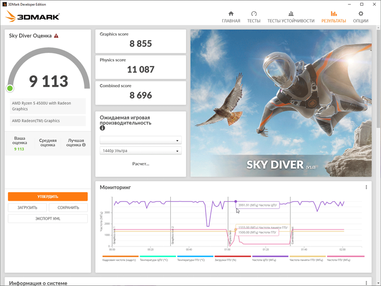The width and height of the screenshot is (381, 286).
Task: Click the ЭКСПОРТ XML button
Action: point(48,218)
